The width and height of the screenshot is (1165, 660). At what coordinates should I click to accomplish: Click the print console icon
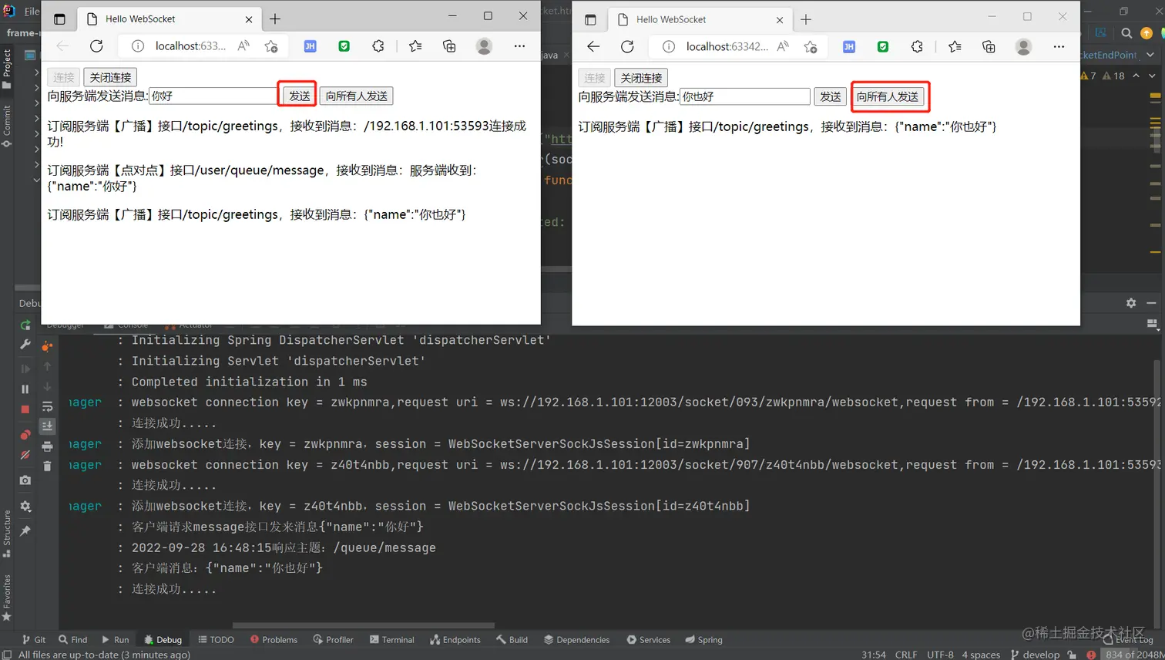point(47,446)
